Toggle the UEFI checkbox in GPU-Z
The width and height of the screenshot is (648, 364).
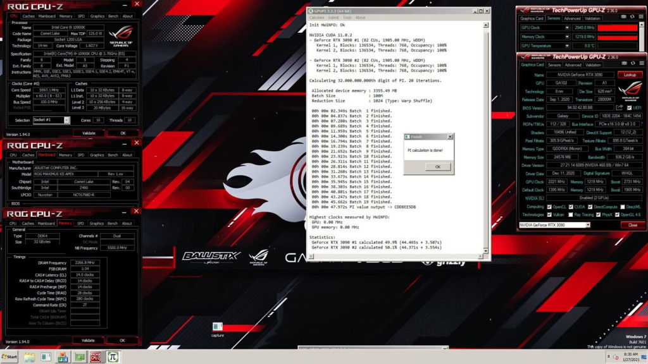630,107
